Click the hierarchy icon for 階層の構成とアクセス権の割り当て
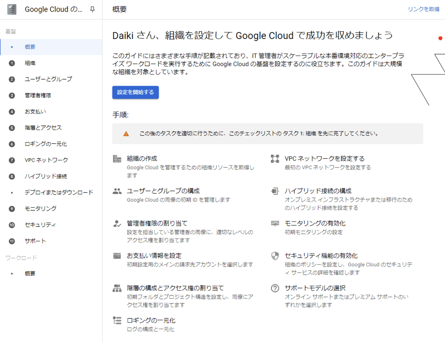The image size is (445, 342). point(117,288)
